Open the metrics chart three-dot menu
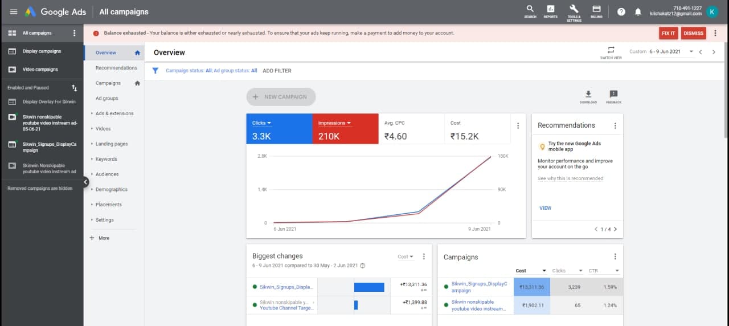This screenshot has width=729, height=326. coord(518,126)
